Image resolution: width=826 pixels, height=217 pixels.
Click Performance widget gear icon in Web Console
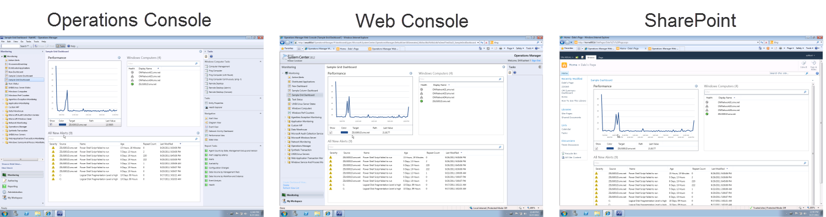[x=411, y=73]
